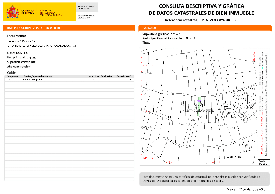
Task: Click the grey disclaimer about "certificación catastral"
Action: [204, 179]
